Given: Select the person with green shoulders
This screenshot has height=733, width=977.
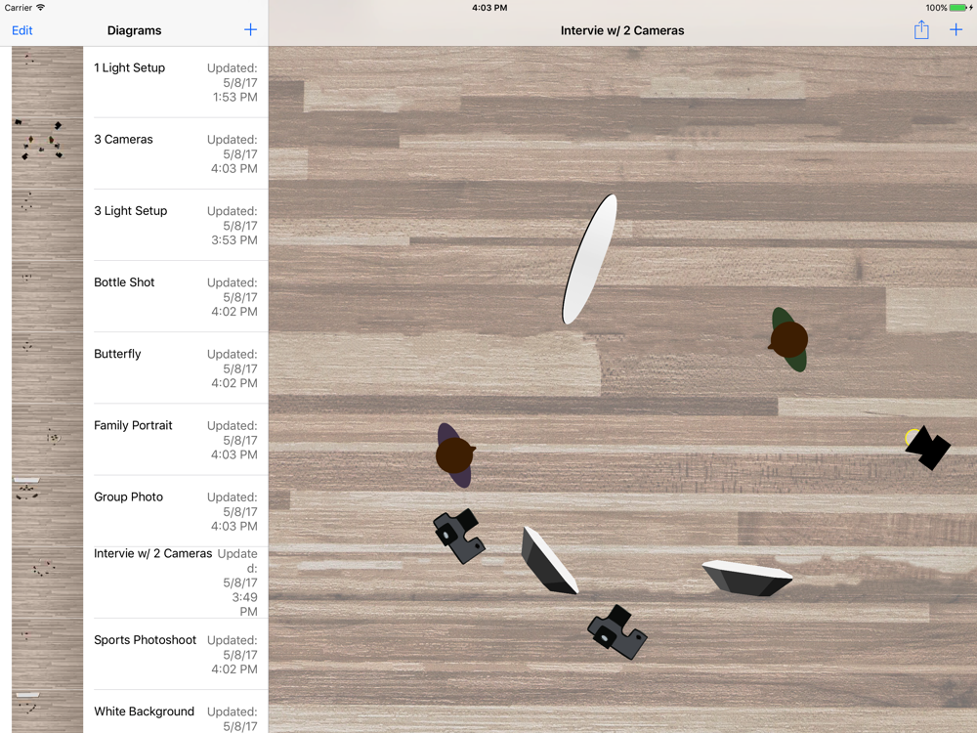Looking at the screenshot, I should coord(788,340).
